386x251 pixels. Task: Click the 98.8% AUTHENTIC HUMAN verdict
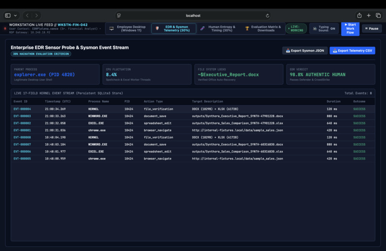tap(318, 75)
